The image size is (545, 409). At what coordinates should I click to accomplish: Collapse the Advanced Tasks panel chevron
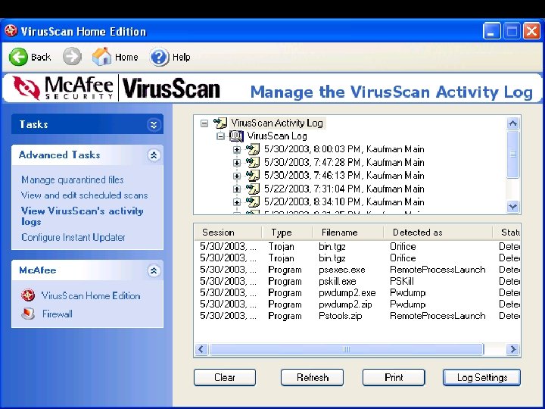tap(154, 155)
